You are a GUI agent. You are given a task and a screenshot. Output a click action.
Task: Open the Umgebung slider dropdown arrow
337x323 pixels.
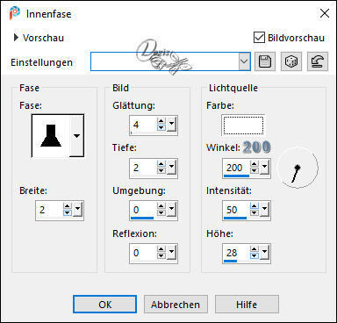[x=171, y=210]
